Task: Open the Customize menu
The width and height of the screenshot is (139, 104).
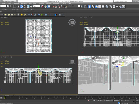Action: point(56,3)
